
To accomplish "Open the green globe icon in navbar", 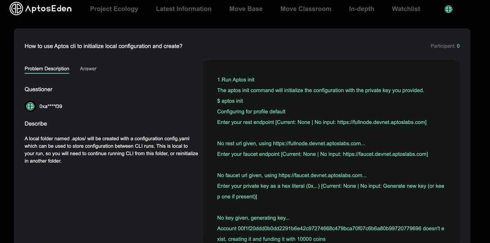I will point(448,9).
